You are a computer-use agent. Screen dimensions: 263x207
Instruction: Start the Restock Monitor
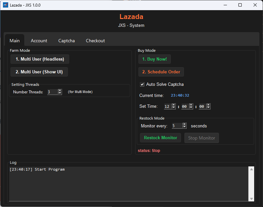click(x=160, y=138)
